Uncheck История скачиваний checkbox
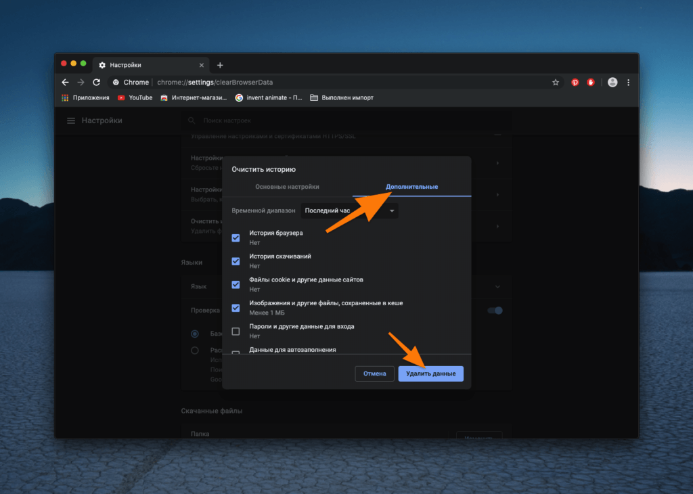The width and height of the screenshot is (693, 494). 236,261
